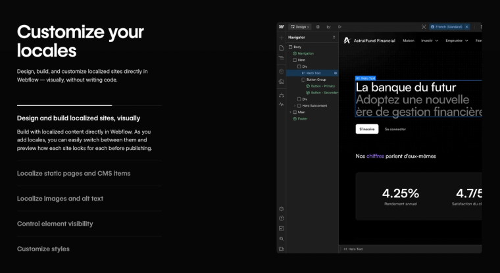Click the Preview play icon
This screenshot has height=273, width=500.
pos(339,27)
